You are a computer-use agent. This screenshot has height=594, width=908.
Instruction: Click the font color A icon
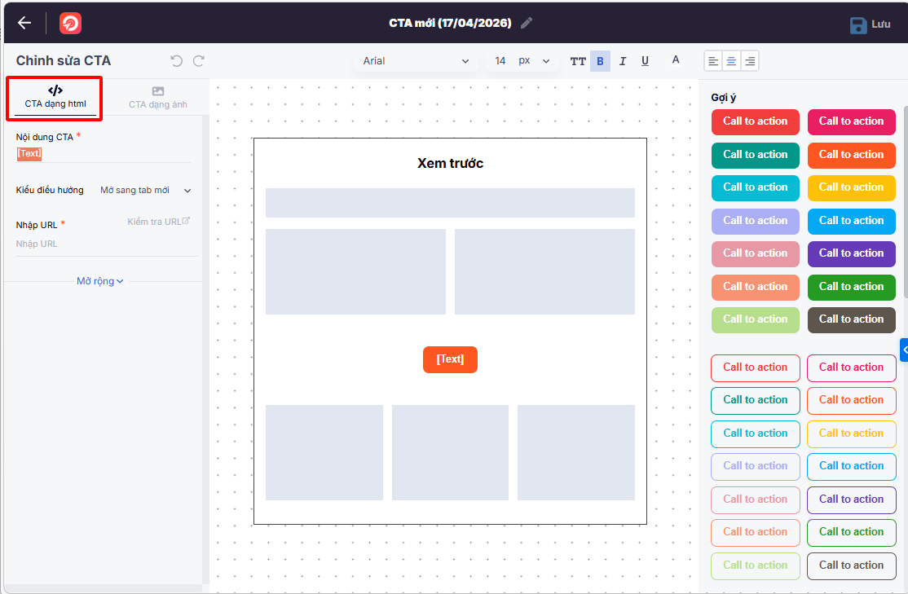(x=675, y=60)
